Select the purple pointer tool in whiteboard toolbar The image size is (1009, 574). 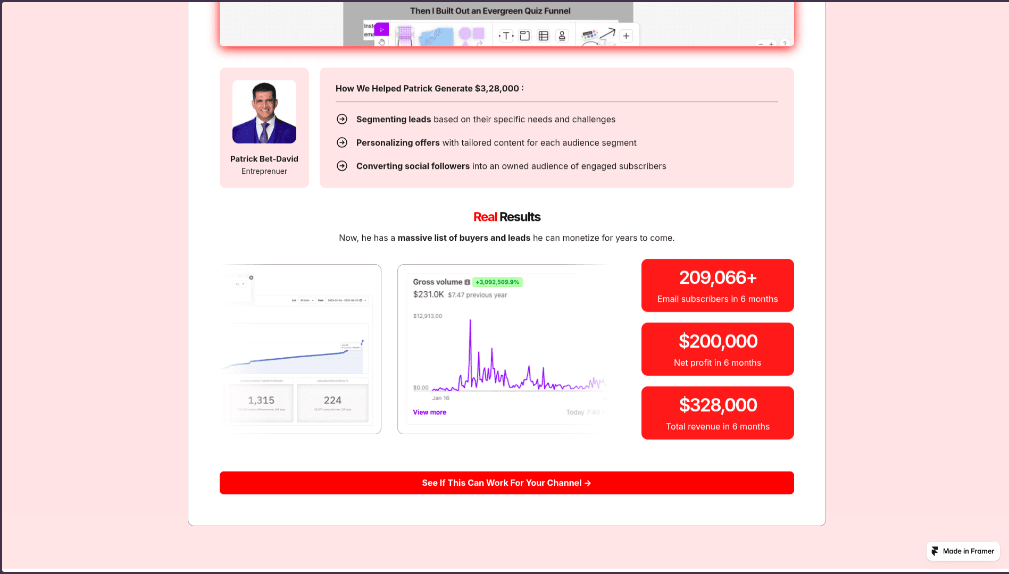382,30
